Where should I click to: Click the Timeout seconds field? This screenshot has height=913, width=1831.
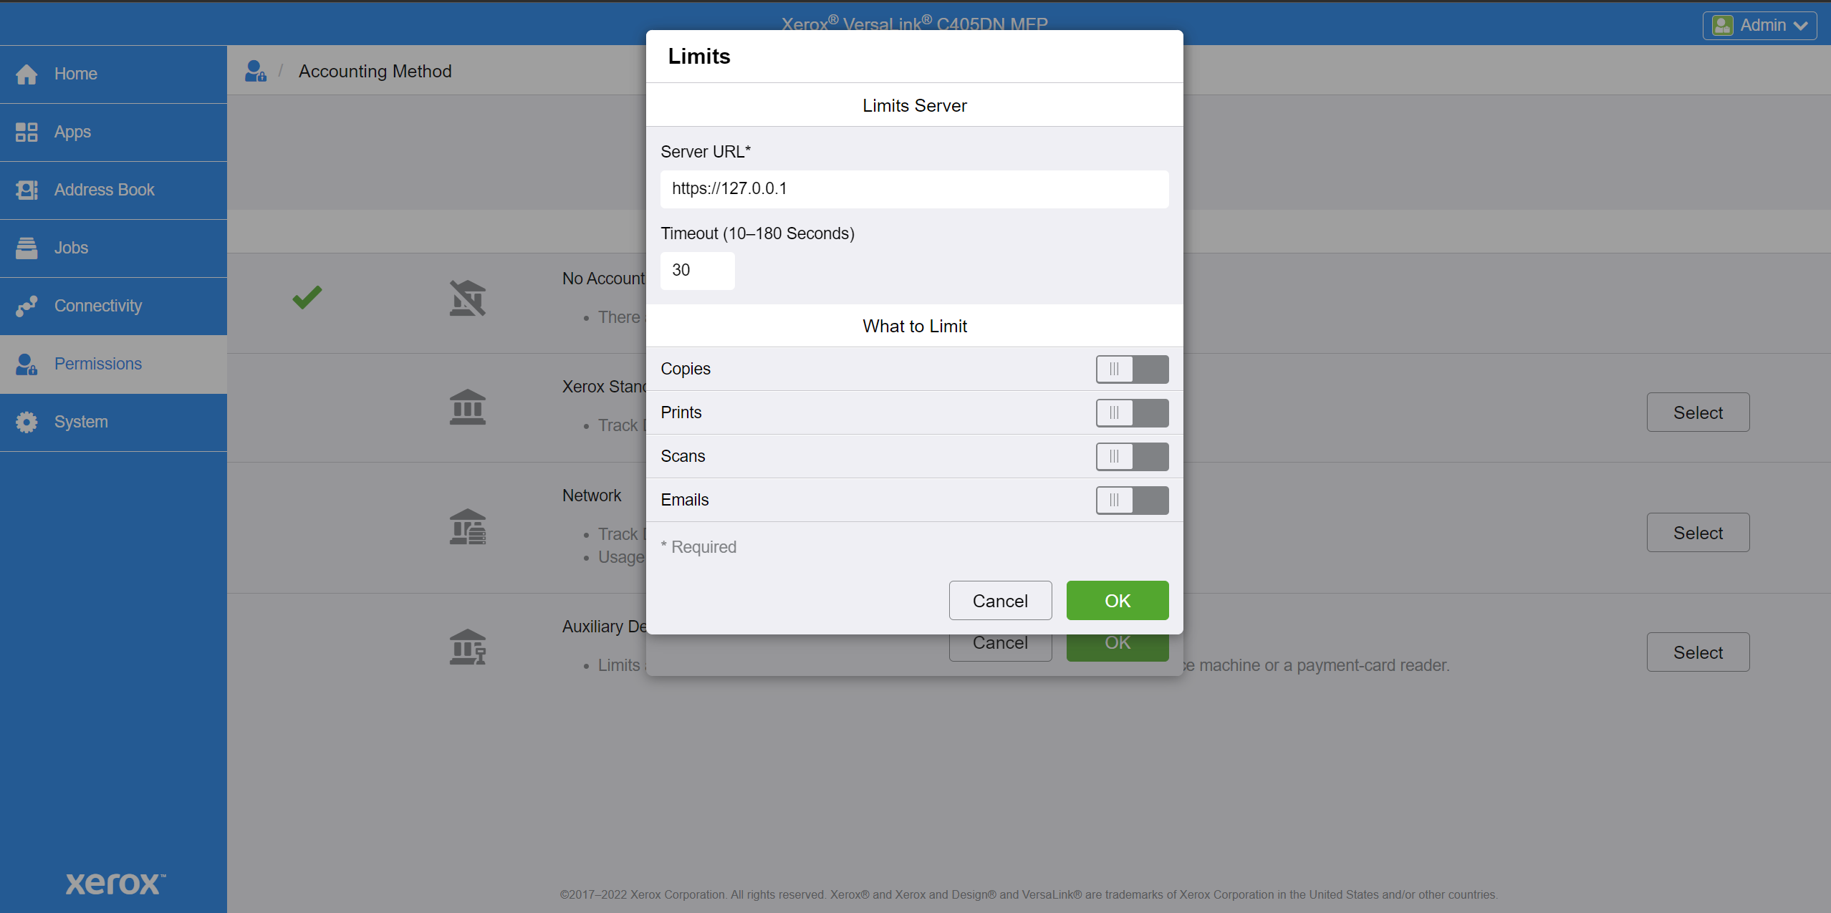[697, 271]
